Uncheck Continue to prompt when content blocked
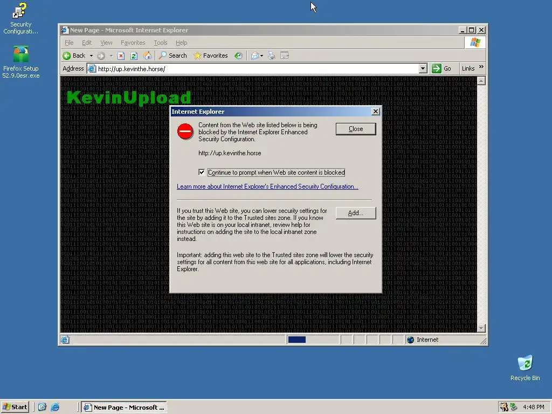The image size is (552, 414). coord(202,172)
